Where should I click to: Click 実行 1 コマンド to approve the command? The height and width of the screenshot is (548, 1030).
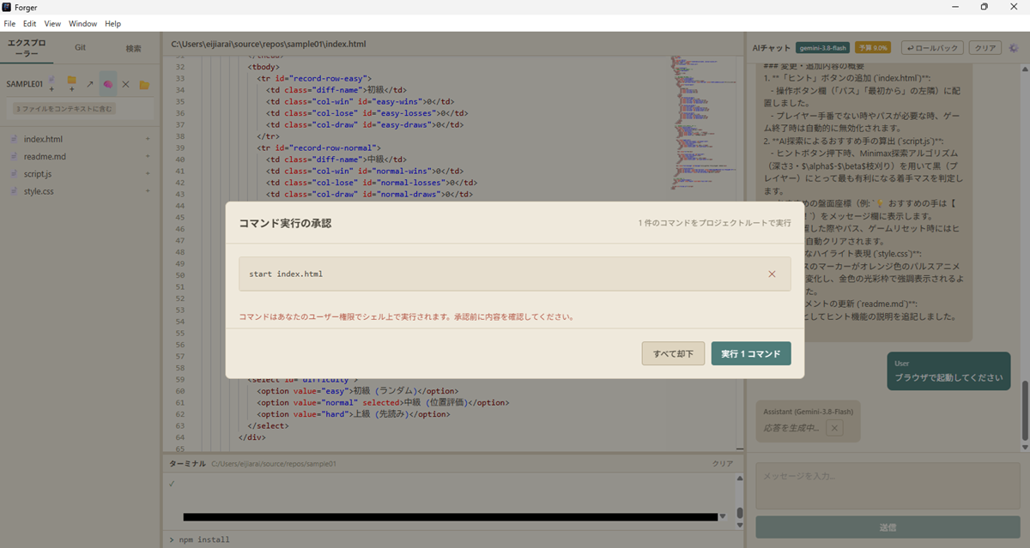coord(751,353)
